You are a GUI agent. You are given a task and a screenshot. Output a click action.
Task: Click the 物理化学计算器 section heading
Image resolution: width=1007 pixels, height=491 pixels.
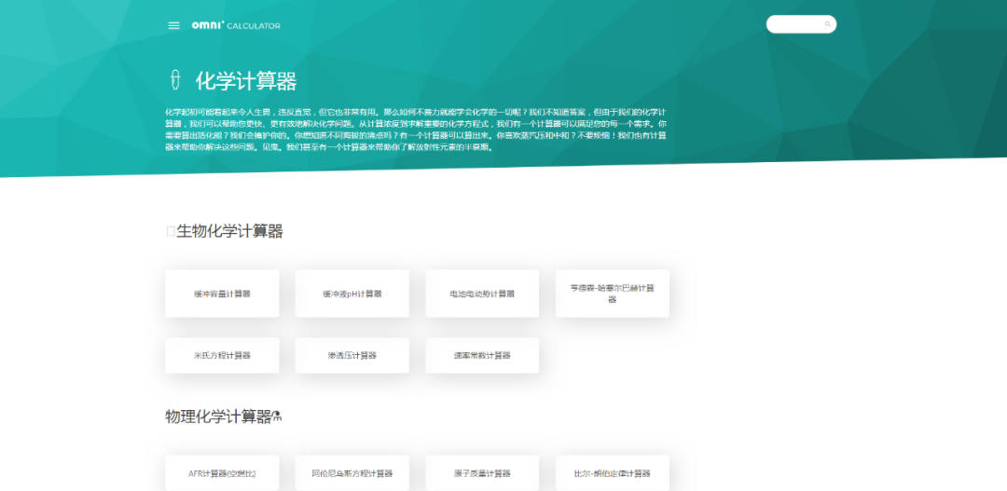coord(218,416)
